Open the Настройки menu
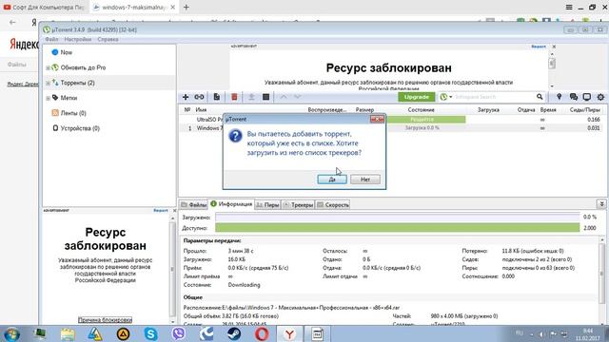This screenshot has height=342, width=609. click(78, 39)
